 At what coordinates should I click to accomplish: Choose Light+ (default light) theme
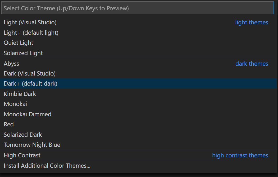[31, 33]
